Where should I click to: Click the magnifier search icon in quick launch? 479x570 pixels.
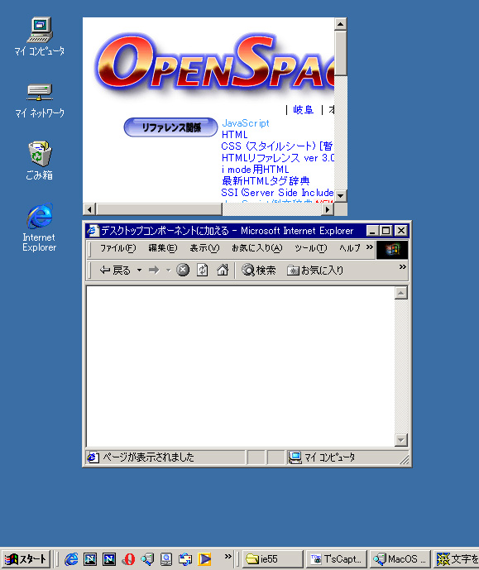point(147,559)
